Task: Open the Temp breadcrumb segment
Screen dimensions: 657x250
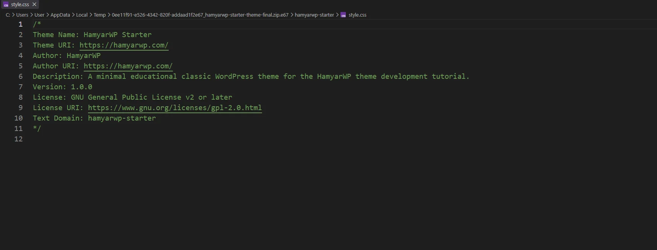Action: coord(100,15)
